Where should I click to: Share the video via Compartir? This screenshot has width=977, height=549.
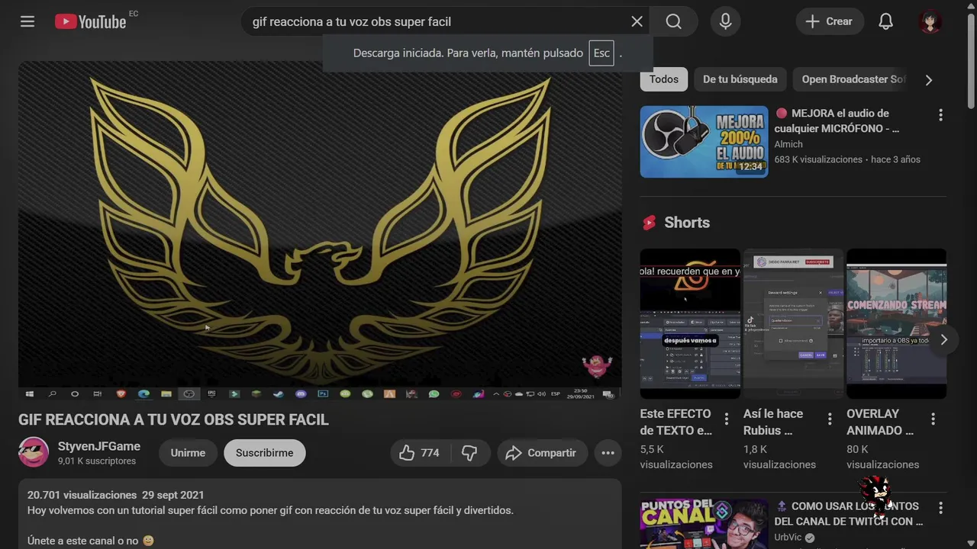(x=542, y=453)
